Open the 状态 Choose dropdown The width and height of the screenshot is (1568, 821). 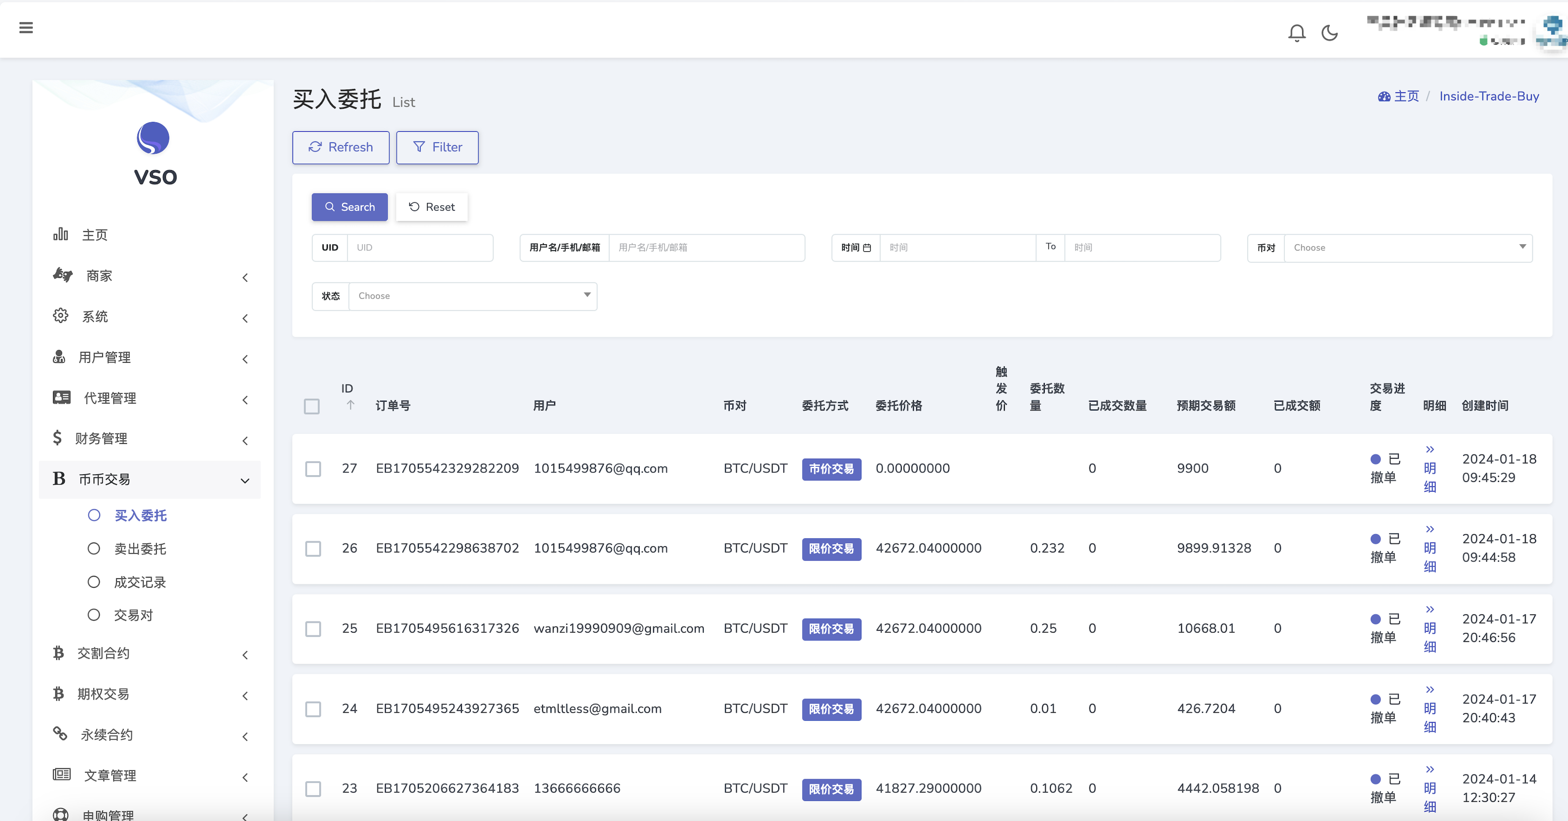(x=472, y=296)
